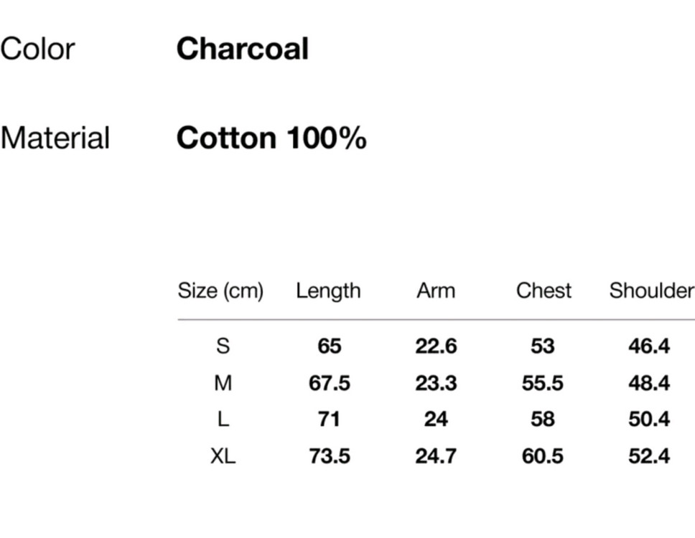Click the Length column header
695x538 pixels.
click(328, 291)
